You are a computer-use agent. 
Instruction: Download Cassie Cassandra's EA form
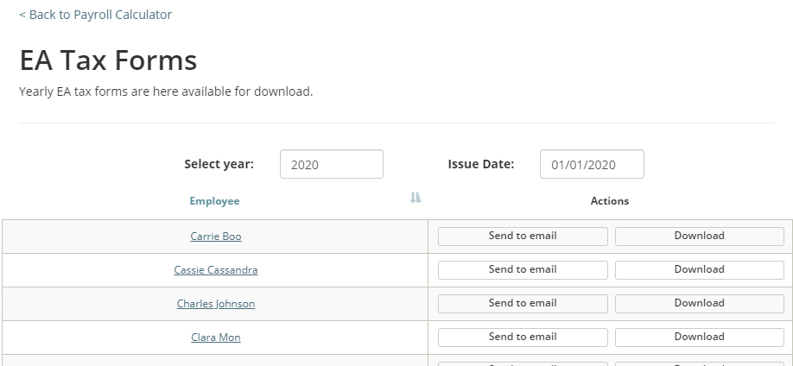point(700,270)
